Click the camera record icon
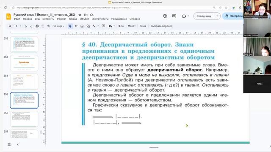 click(184, 16)
